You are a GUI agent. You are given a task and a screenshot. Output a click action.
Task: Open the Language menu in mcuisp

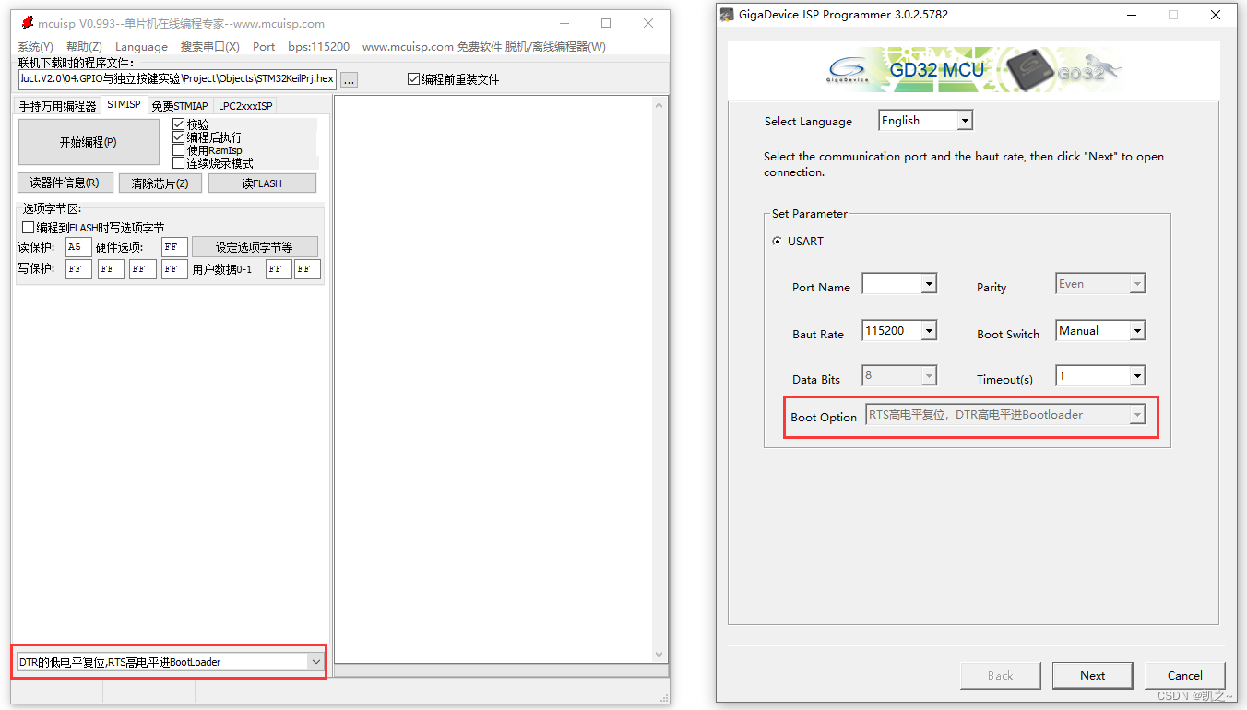[x=141, y=47]
